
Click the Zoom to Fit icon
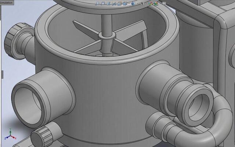click(98, 3)
